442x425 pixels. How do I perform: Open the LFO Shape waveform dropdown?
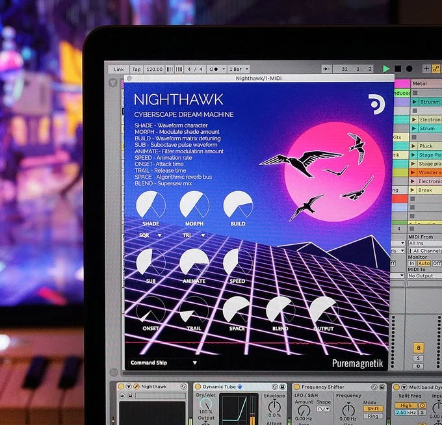[323, 409]
